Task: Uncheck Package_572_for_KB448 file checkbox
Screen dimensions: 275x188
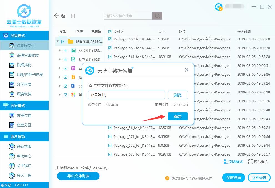Action: (x=110, y=145)
